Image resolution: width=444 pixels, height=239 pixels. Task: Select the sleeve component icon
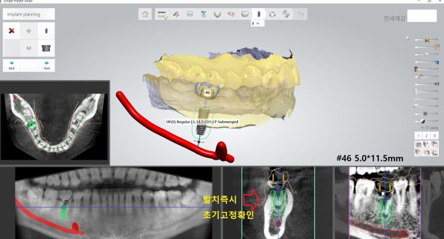click(46, 48)
